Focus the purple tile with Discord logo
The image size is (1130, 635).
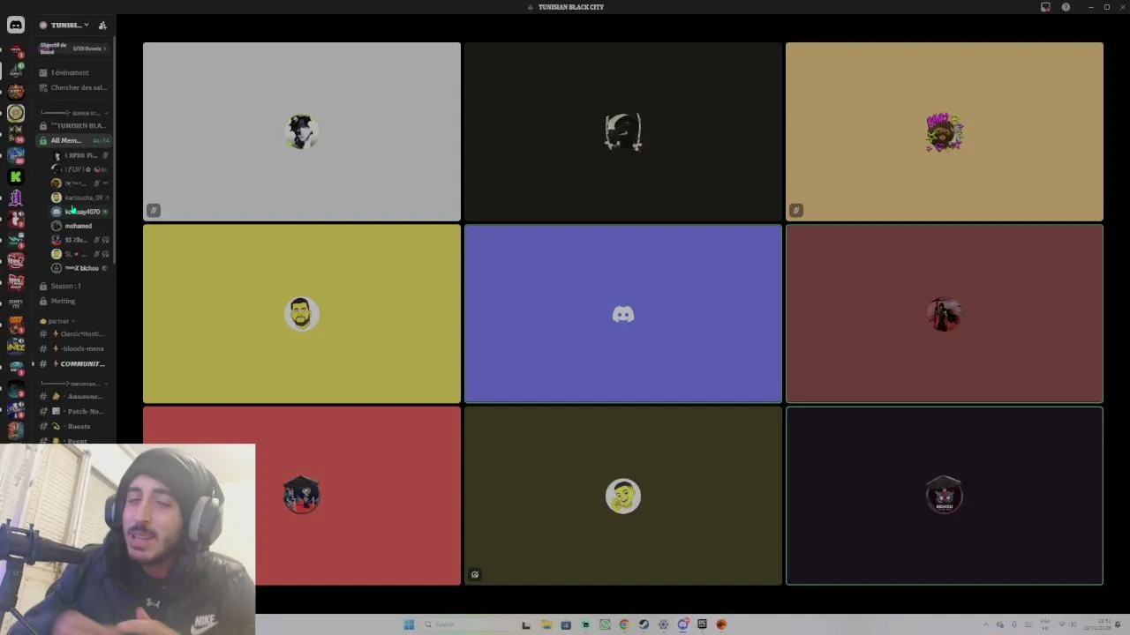[x=623, y=314]
